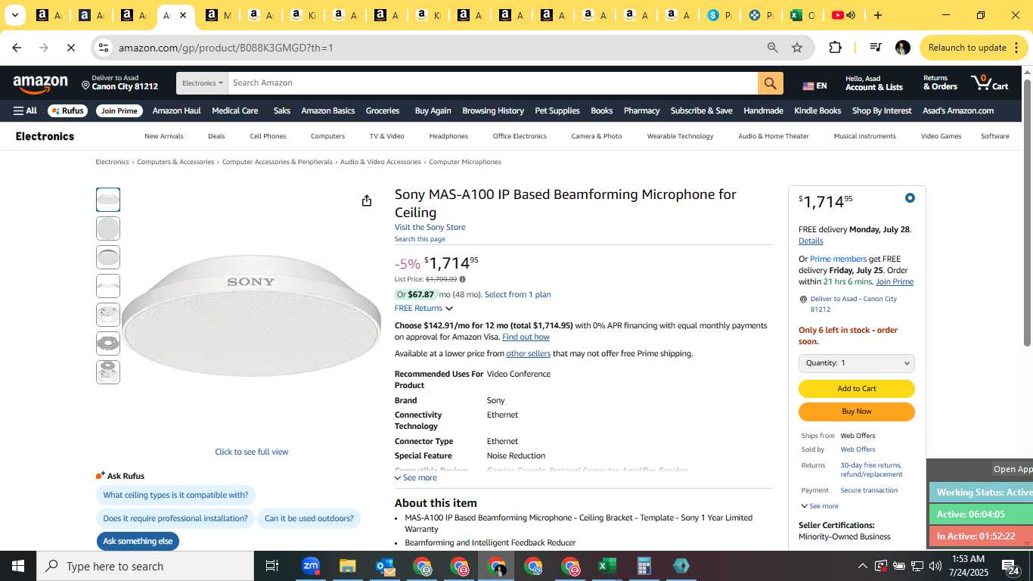Show hidden system tray icons
The height and width of the screenshot is (581, 1033).
(x=862, y=566)
